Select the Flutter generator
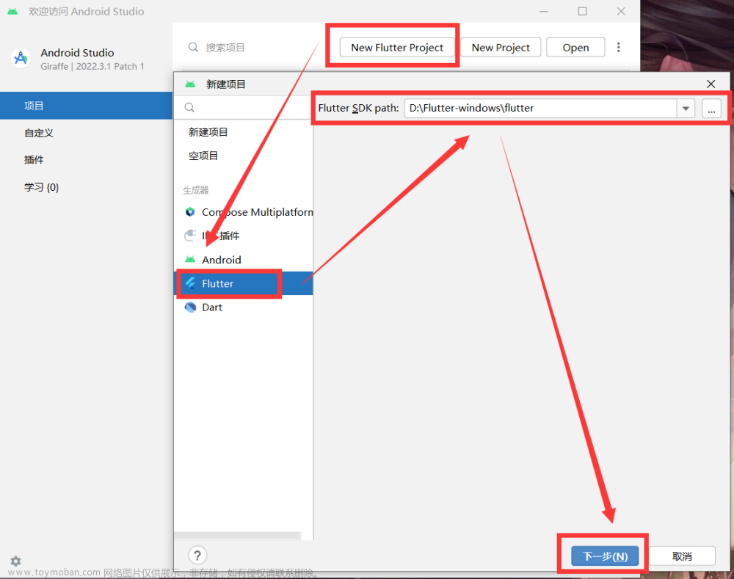 pyautogui.click(x=244, y=283)
